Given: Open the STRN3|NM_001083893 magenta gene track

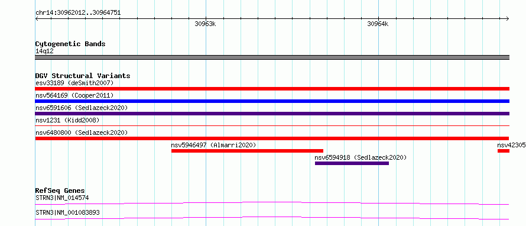Looking at the screenshot, I should pos(272,218).
